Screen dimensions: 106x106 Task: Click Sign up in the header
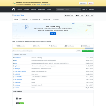coord(91,9)
